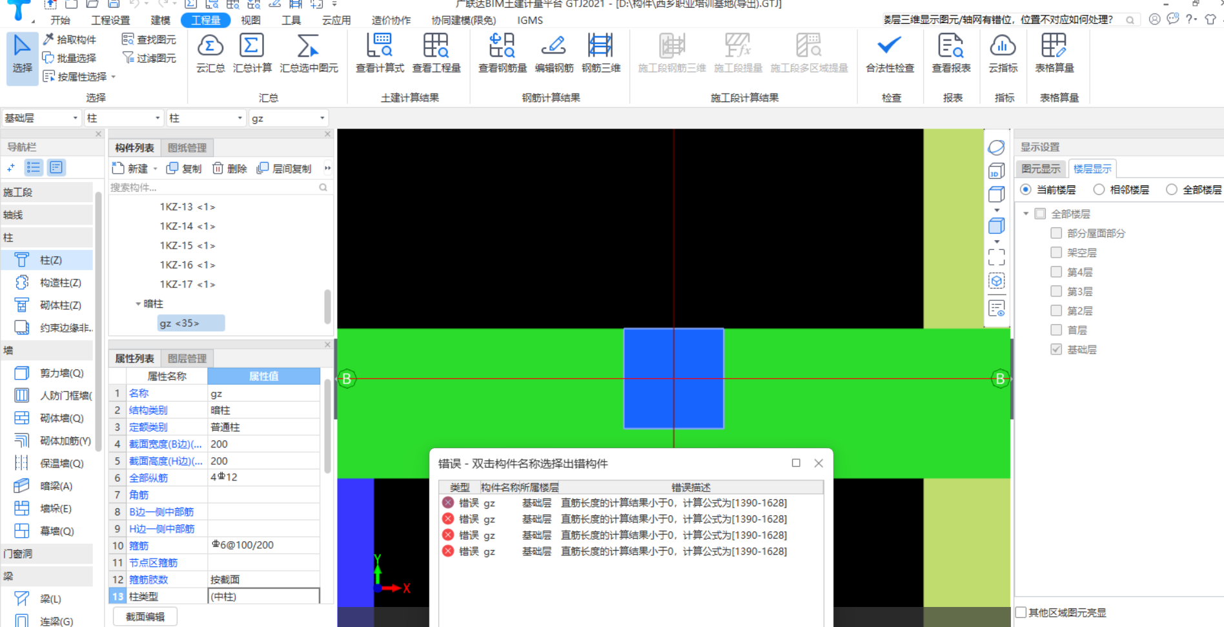
Task: Open the 基础层 floor dropdown
Action: [x=41, y=118]
